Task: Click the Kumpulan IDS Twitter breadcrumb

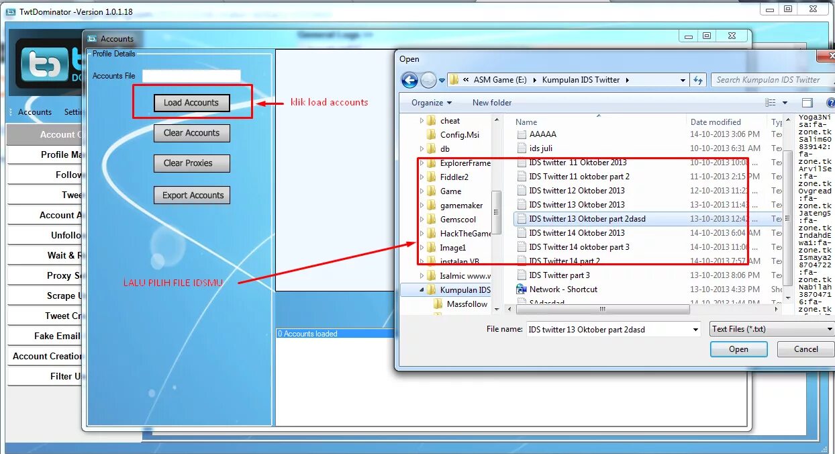Action: [x=580, y=80]
